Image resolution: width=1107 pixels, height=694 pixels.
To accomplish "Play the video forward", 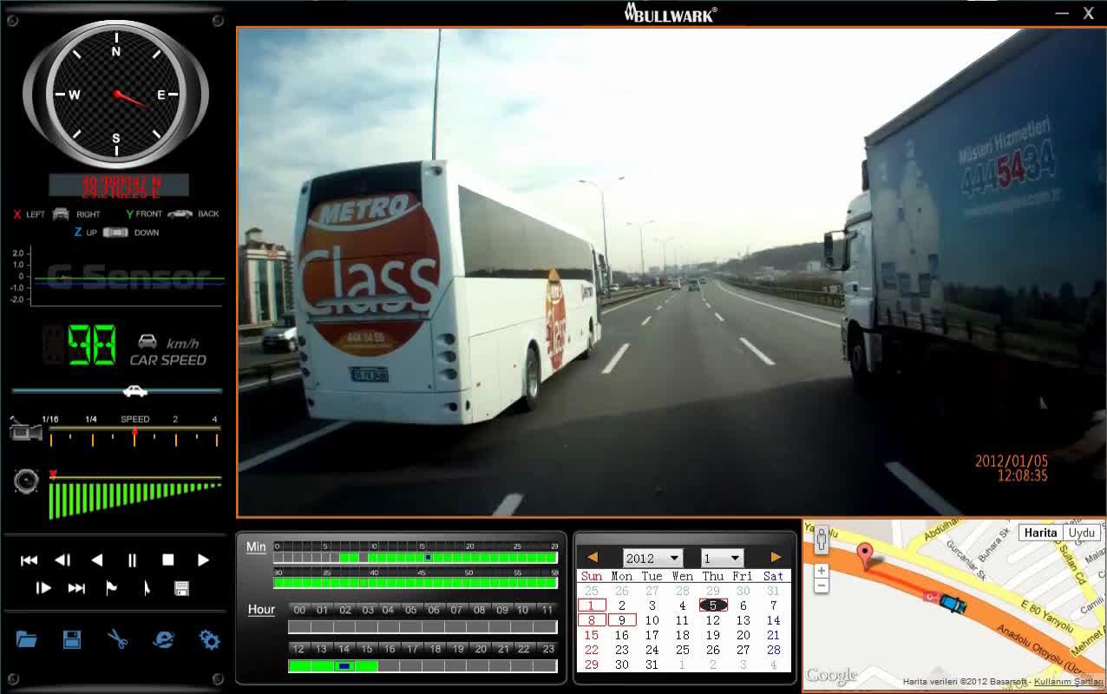I will (x=203, y=560).
